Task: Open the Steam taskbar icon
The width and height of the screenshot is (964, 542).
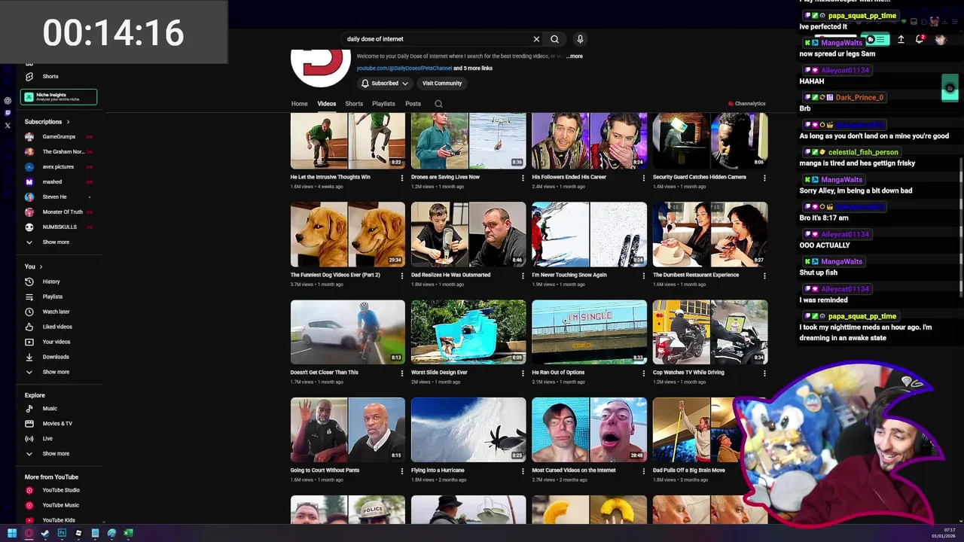Action: [45, 533]
